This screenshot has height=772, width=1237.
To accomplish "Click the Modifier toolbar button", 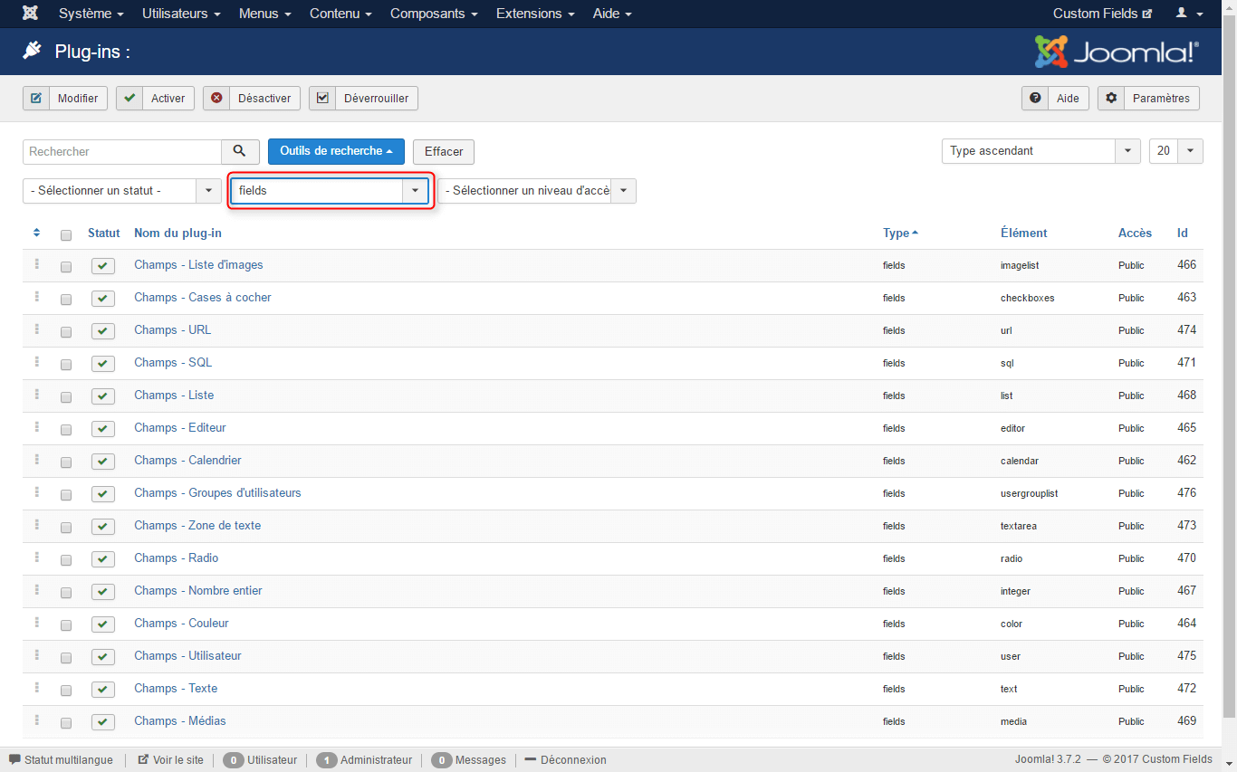I will pos(65,98).
